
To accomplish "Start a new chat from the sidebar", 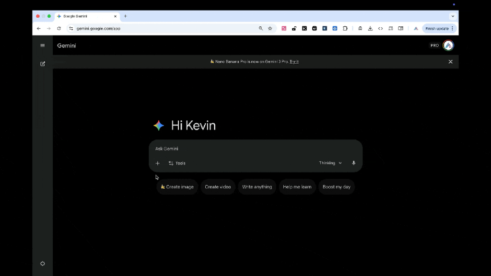I will coord(43,64).
